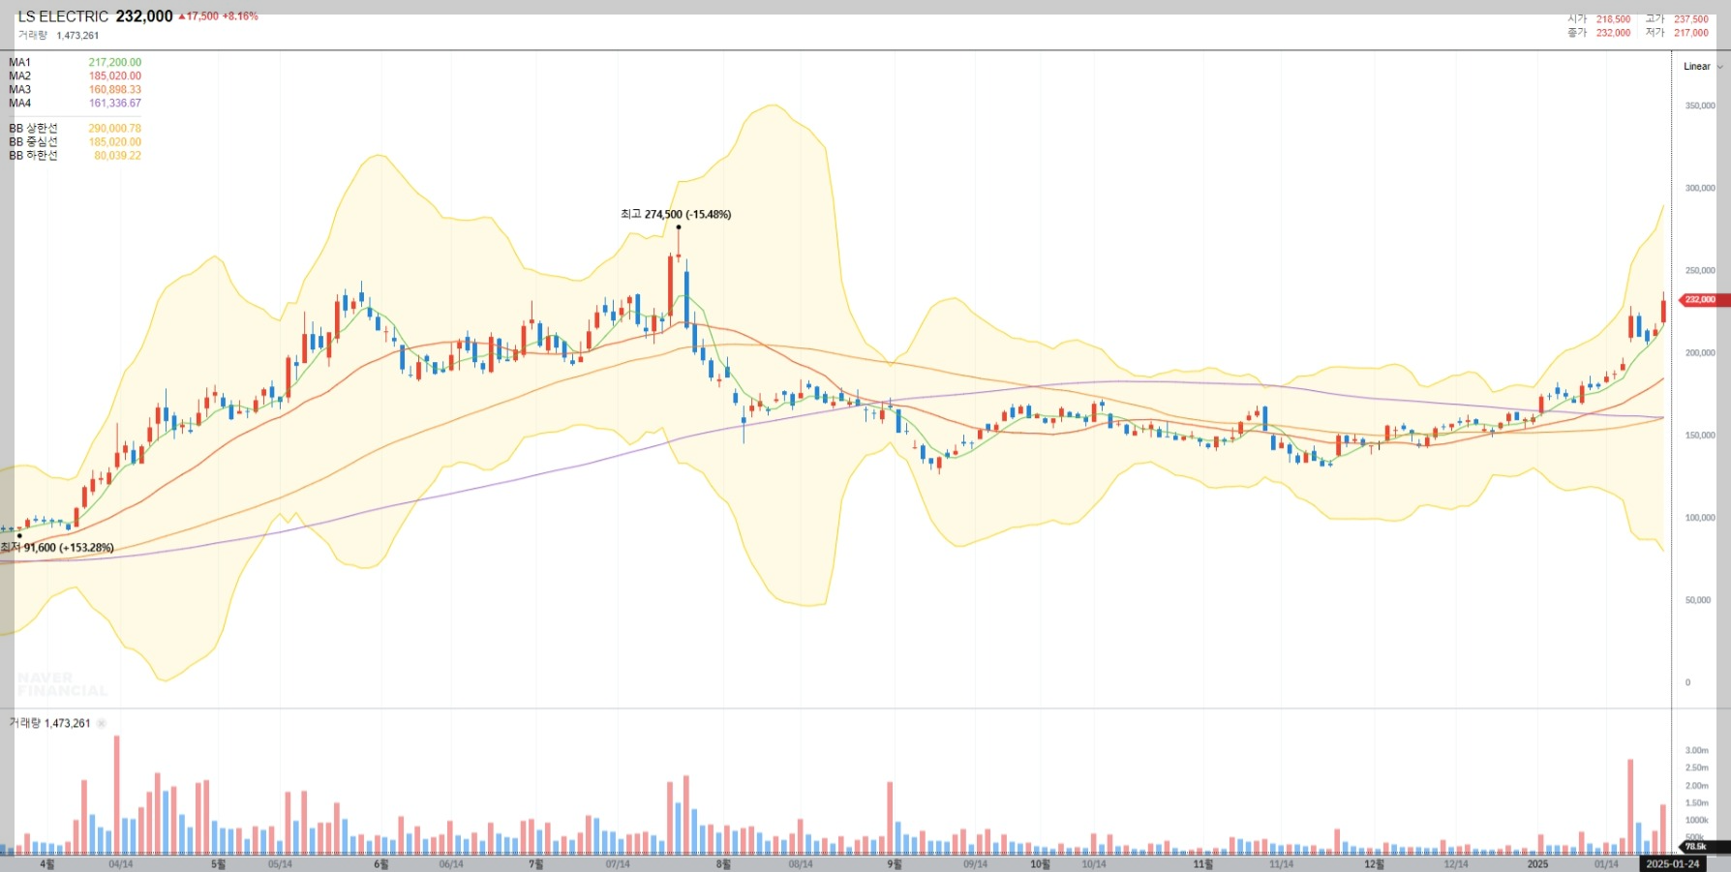The image size is (1731, 872).
Task: Click the 50,000 price axis label
Action: click(1698, 600)
